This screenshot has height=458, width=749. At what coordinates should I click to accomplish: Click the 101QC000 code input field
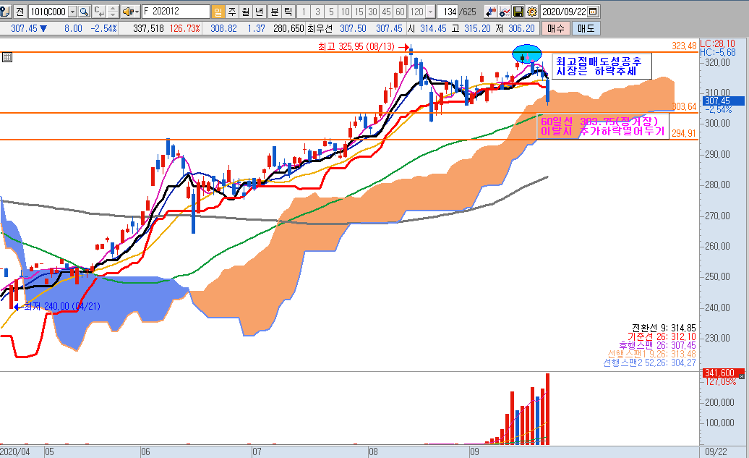pos(48,12)
